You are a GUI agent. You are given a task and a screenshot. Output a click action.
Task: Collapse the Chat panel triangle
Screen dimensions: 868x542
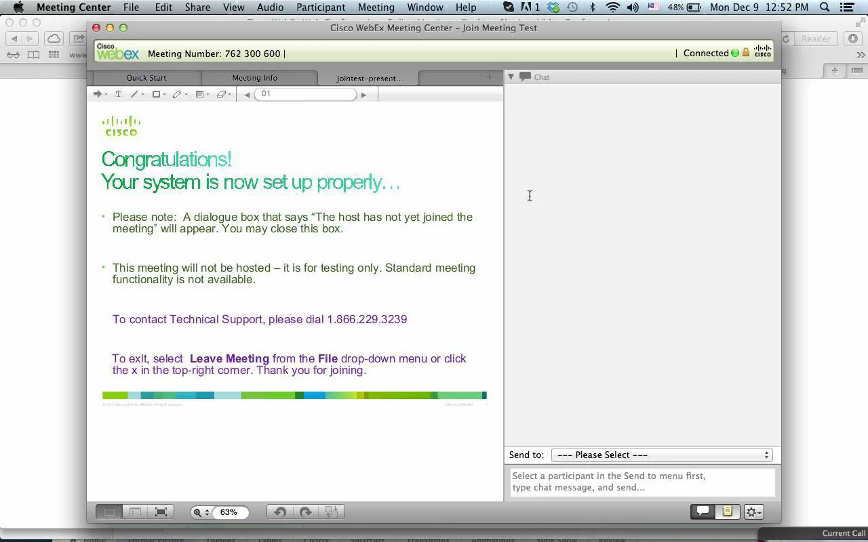(511, 77)
